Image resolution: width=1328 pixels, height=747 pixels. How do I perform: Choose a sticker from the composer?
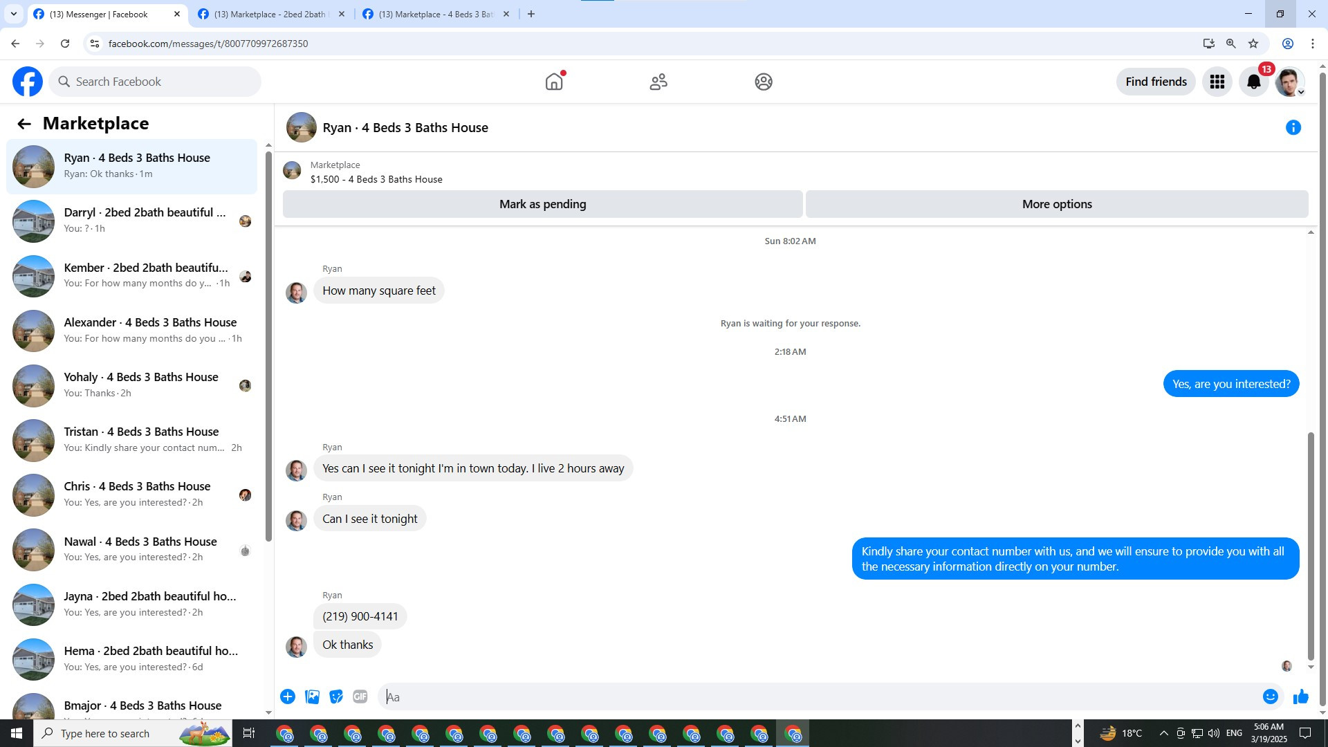coord(336,697)
